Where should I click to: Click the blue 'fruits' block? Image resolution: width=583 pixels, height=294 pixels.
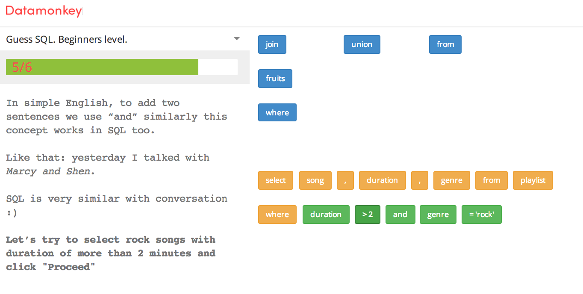click(x=275, y=79)
